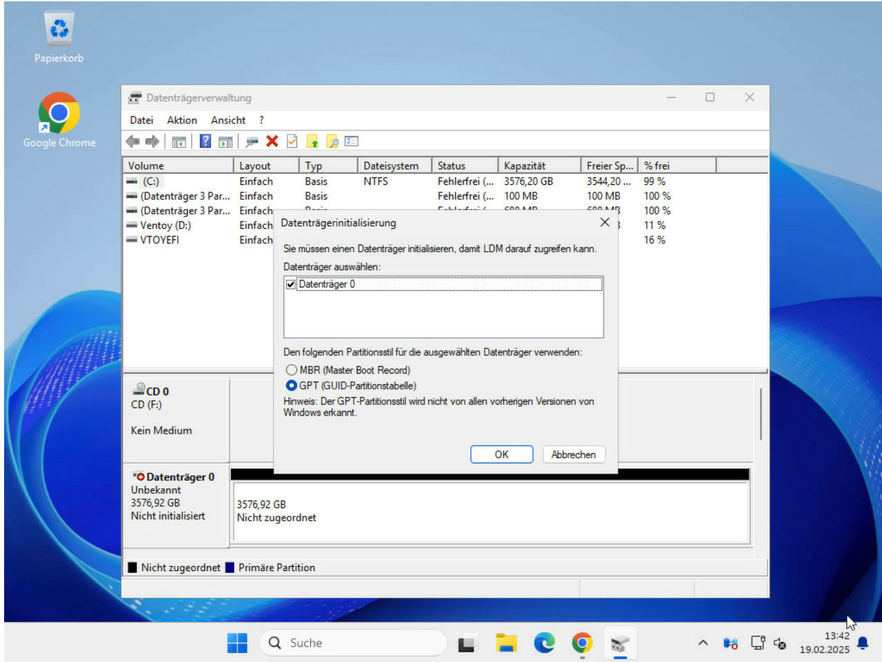This screenshot has width=882, height=662.
Task: Open the Datei menu
Action: 141,120
